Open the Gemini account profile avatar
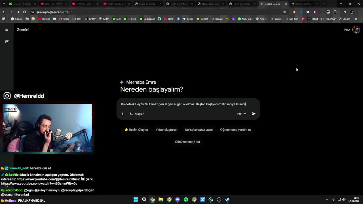This screenshot has width=363, height=204. click(x=356, y=30)
